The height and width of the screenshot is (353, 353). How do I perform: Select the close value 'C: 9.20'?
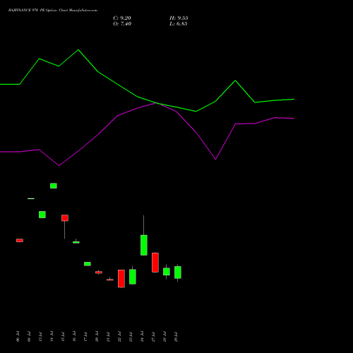pyautogui.click(x=122, y=18)
